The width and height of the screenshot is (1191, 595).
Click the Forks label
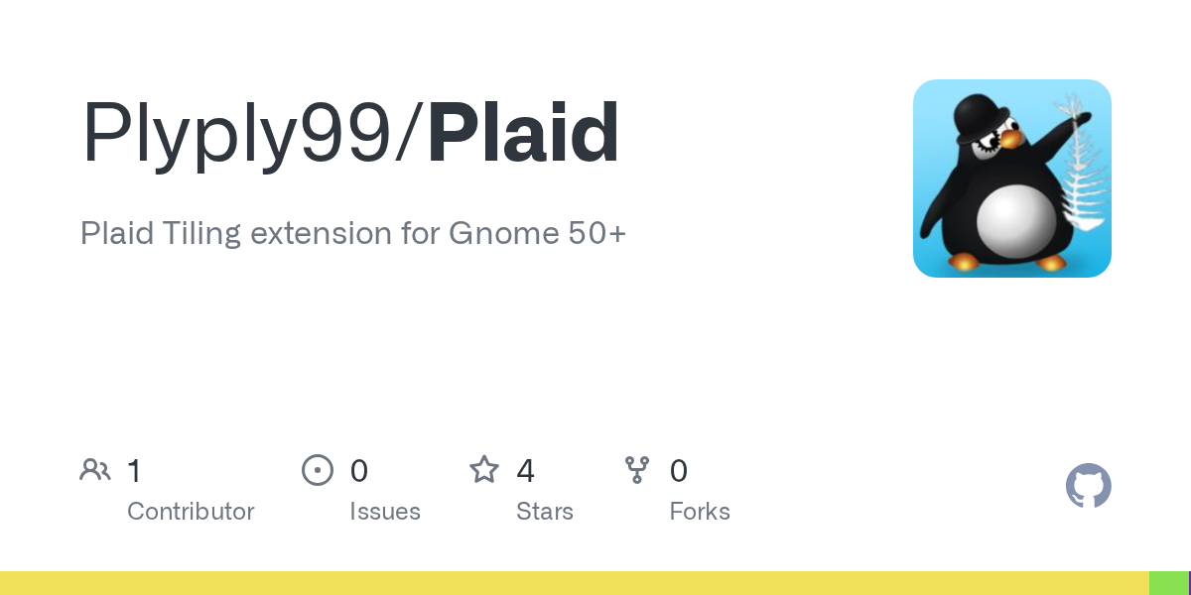[x=700, y=512]
